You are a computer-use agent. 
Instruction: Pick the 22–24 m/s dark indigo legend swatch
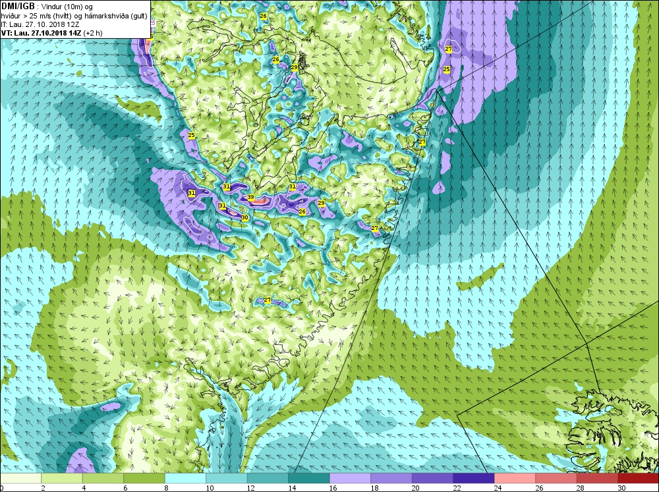pyautogui.click(x=474, y=478)
